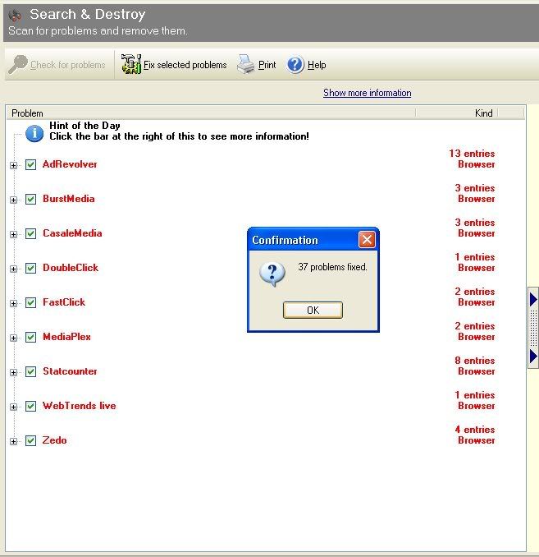This screenshot has width=539, height=557.
Task: Click the '37 problems fixed.' message text
Action: [332, 267]
